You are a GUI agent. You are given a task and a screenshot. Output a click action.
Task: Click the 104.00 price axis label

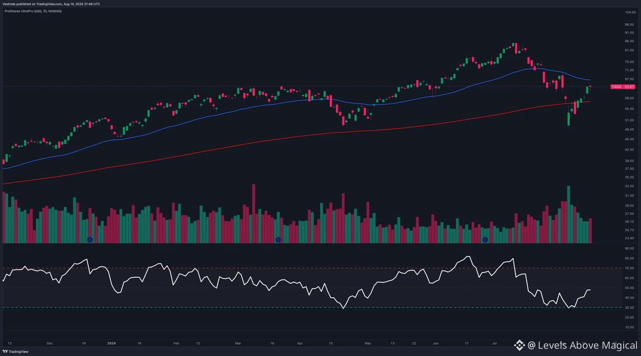630,12
